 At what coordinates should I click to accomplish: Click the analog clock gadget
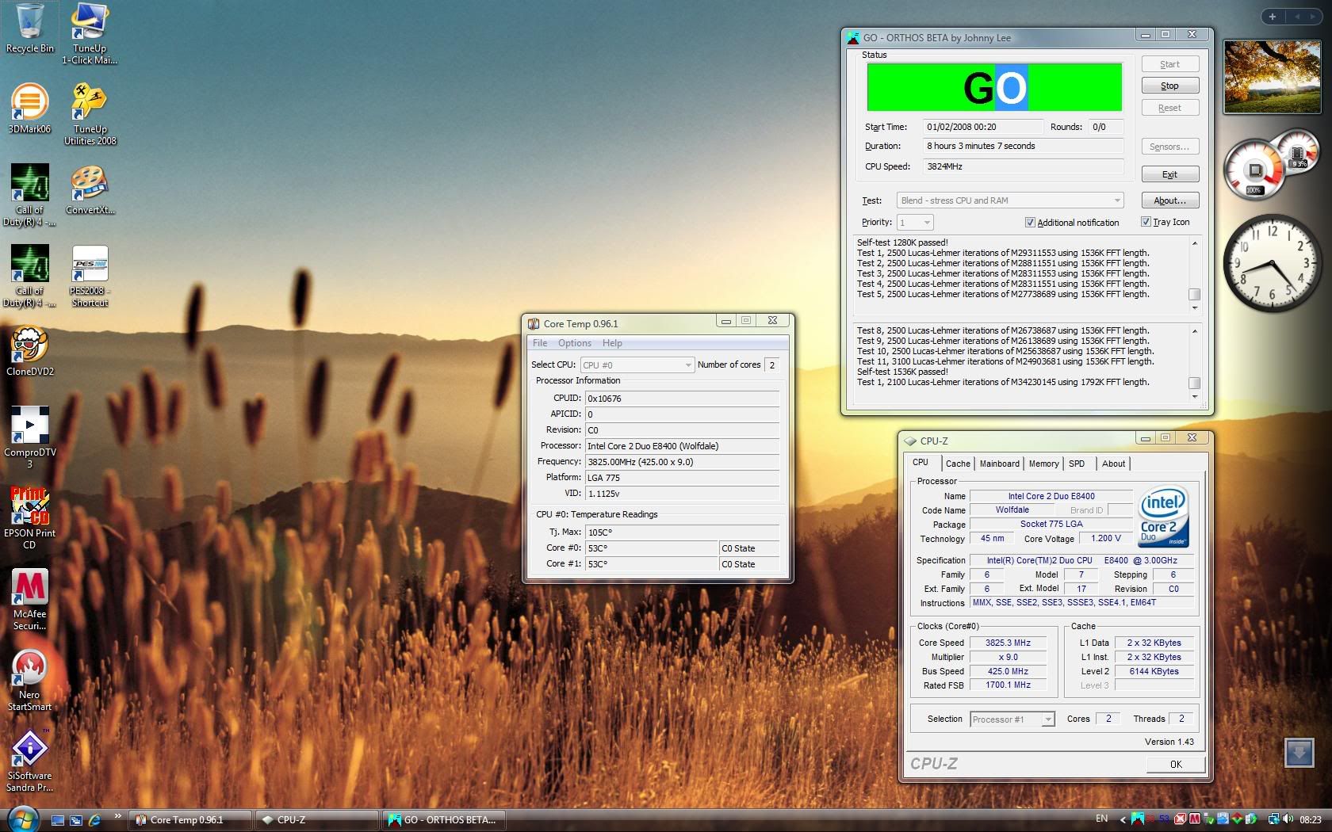[x=1272, y=264]
